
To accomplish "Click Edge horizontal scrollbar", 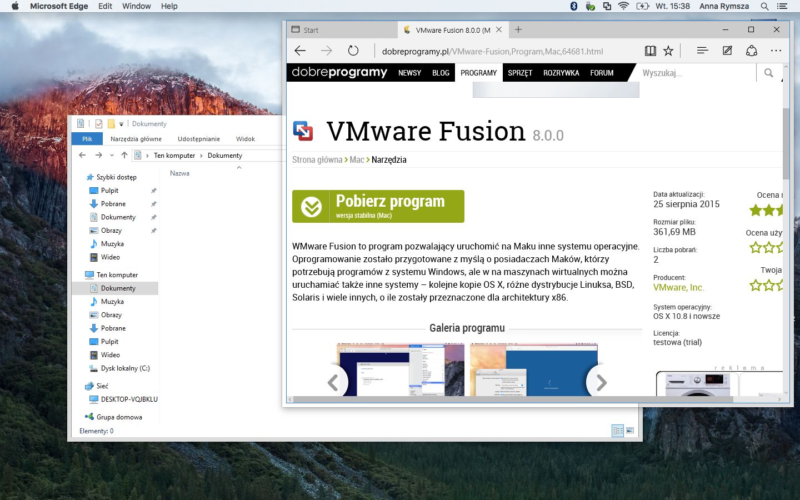I will pyautogui.click(x=513, y=399).
